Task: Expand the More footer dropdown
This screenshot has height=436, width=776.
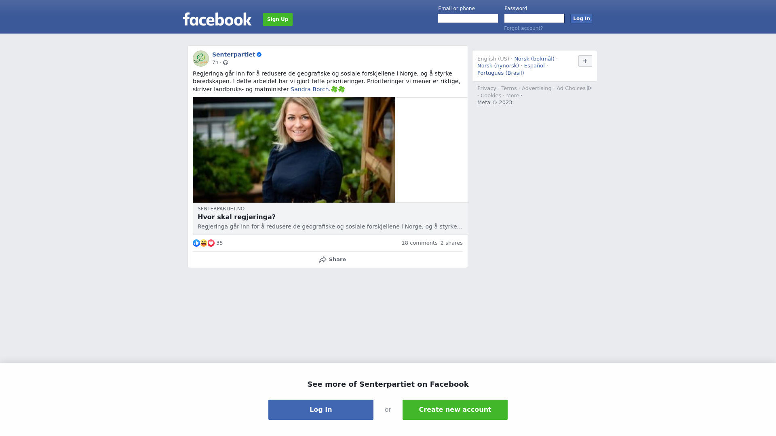Action: [515, 96]
